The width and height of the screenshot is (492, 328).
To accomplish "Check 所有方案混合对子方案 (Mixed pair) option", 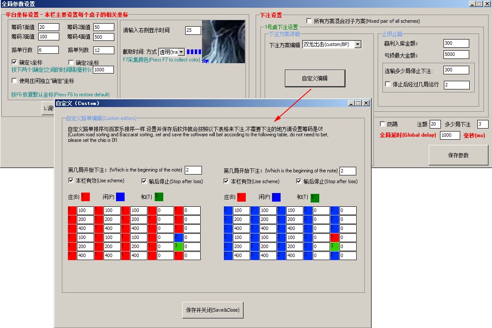I will 308,20.
